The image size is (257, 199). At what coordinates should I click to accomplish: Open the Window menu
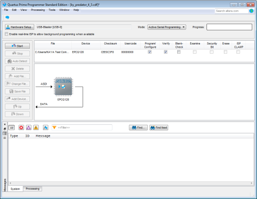[64, 10]
